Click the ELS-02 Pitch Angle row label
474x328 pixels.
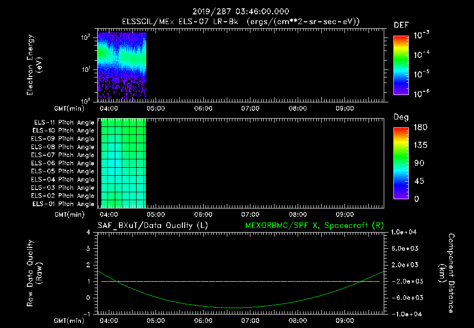pos(63,196)
